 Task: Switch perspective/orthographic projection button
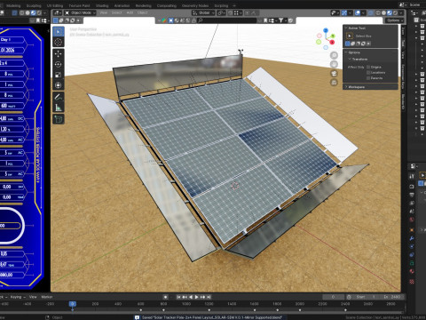click(334, 83)
